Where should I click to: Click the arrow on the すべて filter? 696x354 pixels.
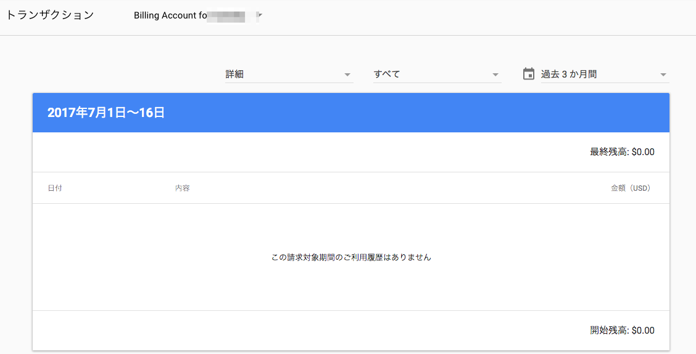(x=495, y=74)
